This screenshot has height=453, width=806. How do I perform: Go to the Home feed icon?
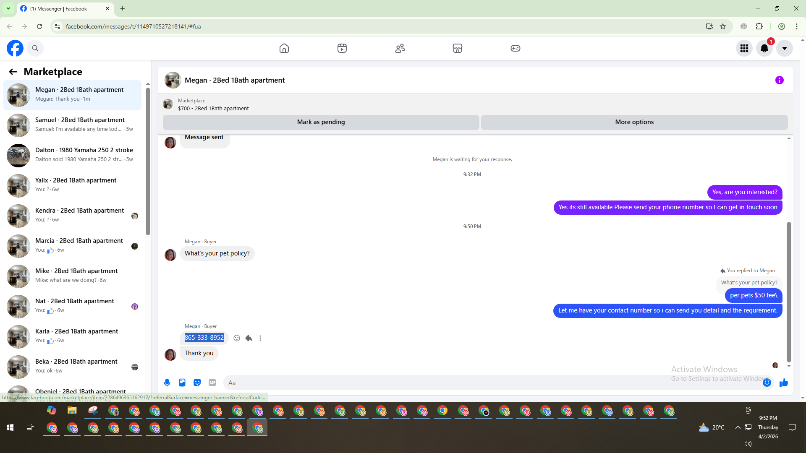(284, 48)
